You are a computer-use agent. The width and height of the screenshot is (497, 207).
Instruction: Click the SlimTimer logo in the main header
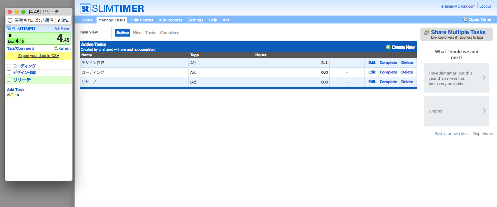point(112,8)
